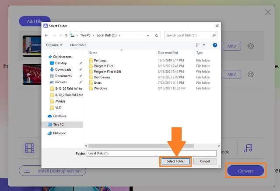Open Network in navigation pane
Image resolution: width=280 pixels, height=191 pixels.
[x=56, y=133]
